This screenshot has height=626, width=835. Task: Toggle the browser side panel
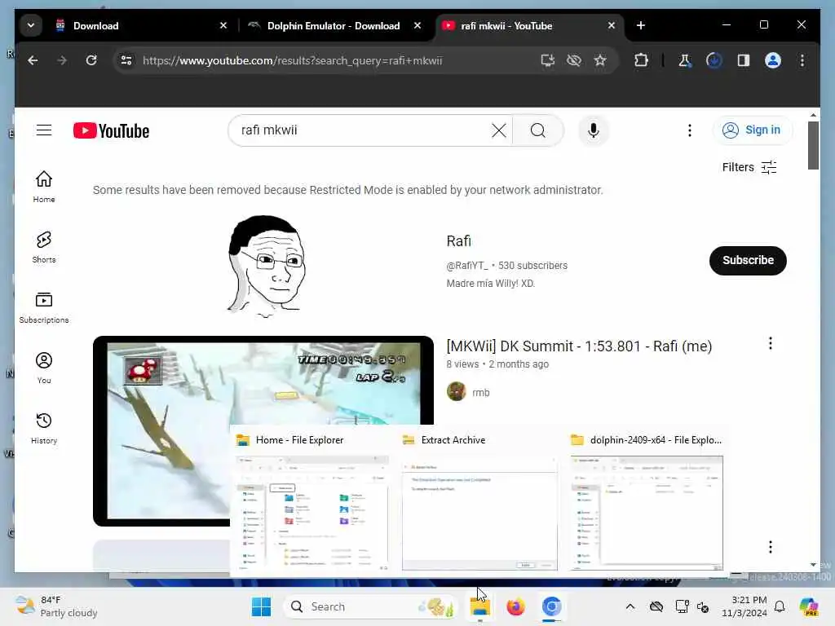tap(744, 60)
